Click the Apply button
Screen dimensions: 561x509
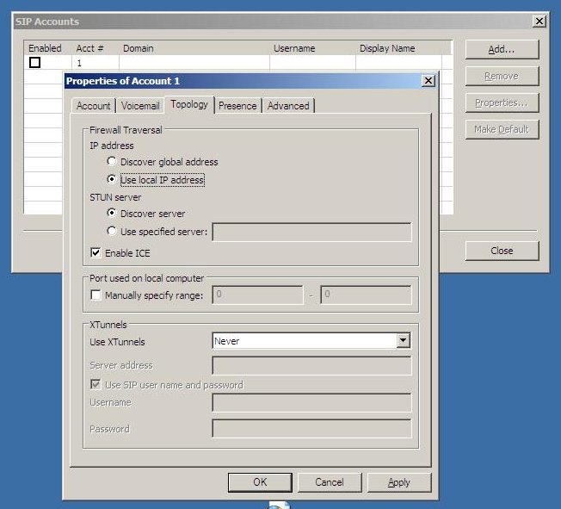399,482
